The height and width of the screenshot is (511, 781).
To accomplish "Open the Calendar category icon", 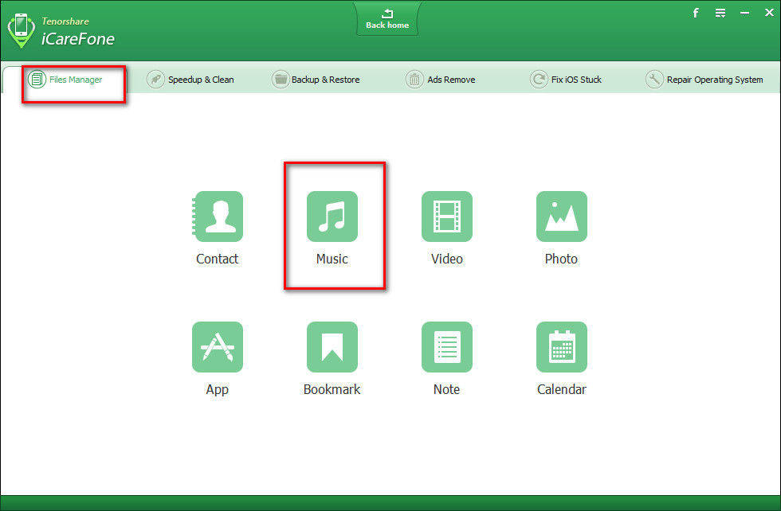I will coord(561,347).
